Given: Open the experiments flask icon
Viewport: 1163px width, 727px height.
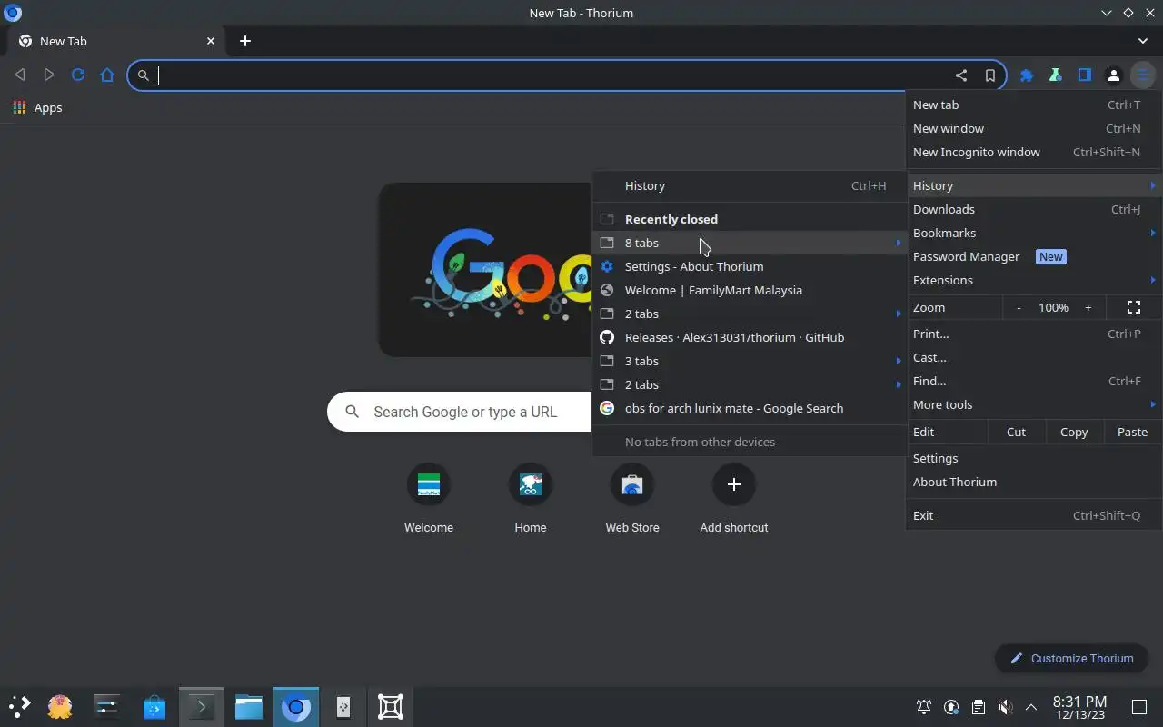Looking at the screenshot, I should 1056,75.
